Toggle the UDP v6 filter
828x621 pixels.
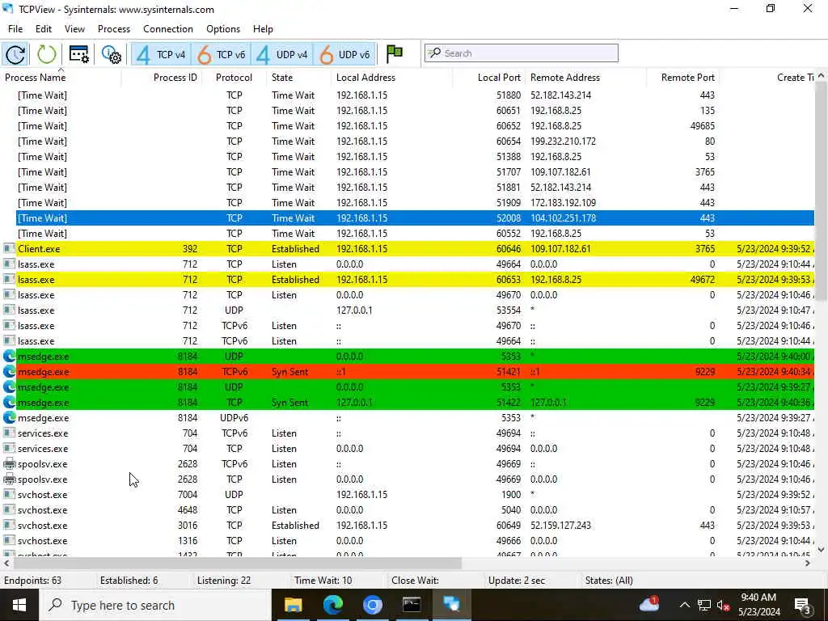click(x=344, y=54)
